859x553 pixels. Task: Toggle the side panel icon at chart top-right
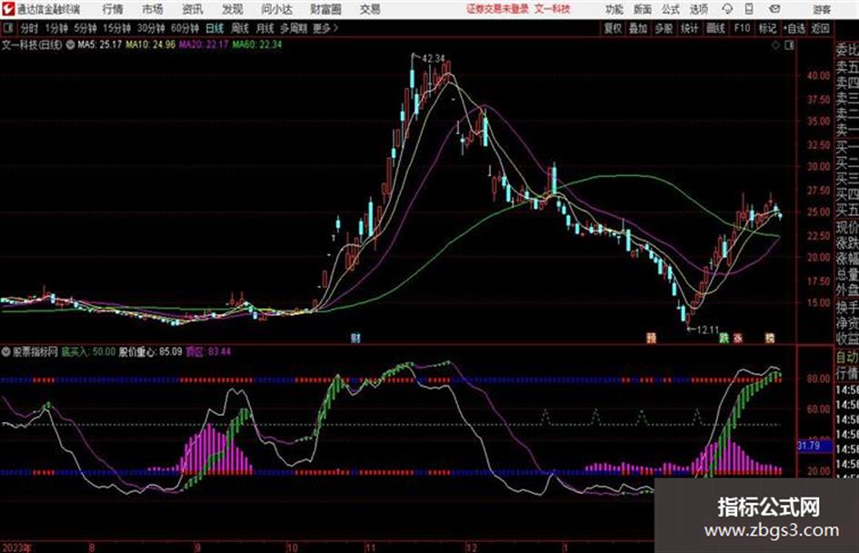789,45
